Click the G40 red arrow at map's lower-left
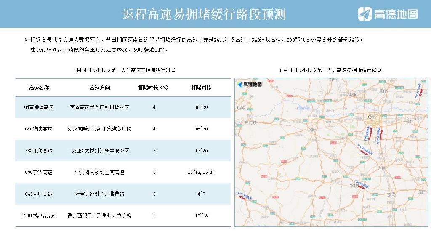Viewport: 431px width, 242px height. pos(242,197)
